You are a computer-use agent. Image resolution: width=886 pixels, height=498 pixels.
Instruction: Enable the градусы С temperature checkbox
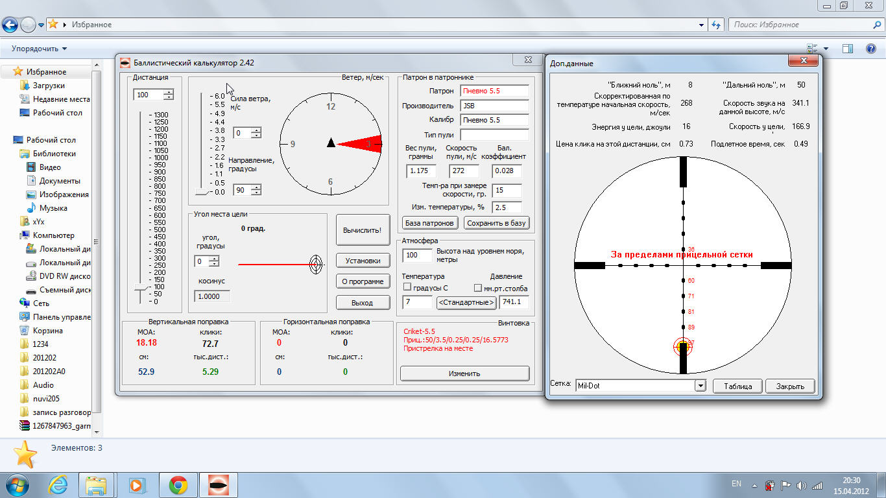click(407, 288)
